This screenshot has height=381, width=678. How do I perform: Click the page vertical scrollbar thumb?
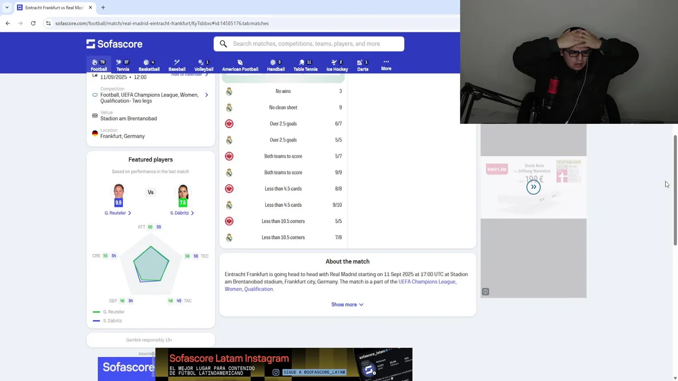click(x=675, y=190)
